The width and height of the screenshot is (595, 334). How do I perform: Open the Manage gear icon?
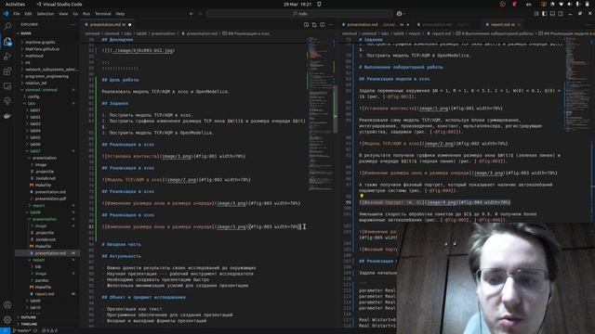(7, 319)
